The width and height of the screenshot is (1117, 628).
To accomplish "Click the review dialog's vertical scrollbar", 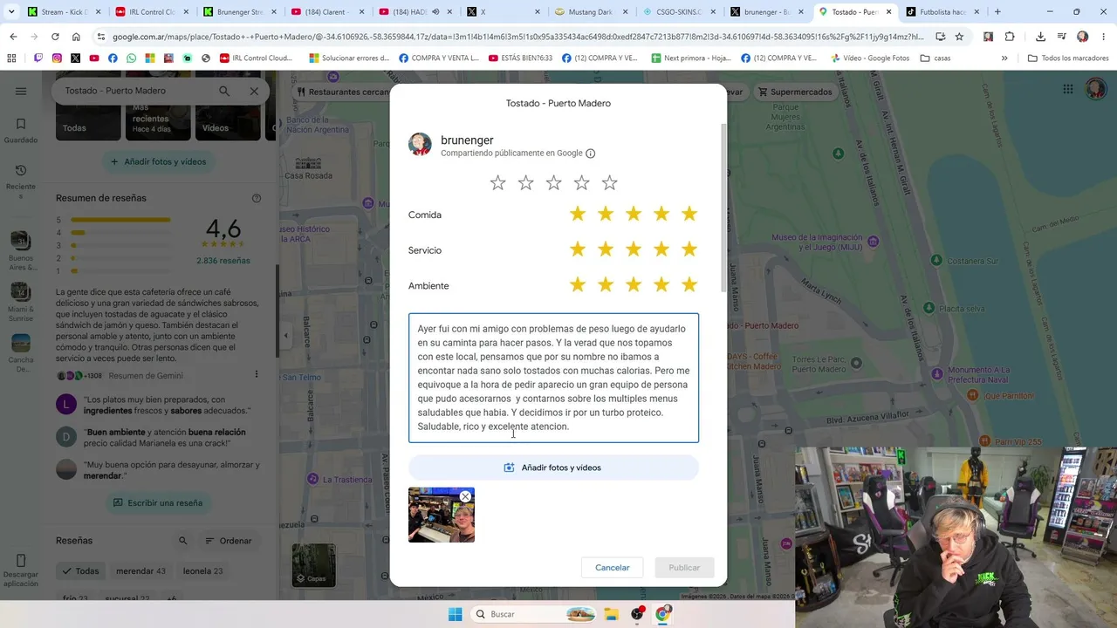I will [723, 208].
